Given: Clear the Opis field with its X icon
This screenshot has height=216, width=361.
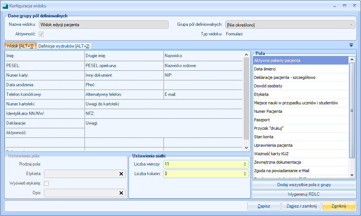Looking at the screenshot, I should click(121, 193).
